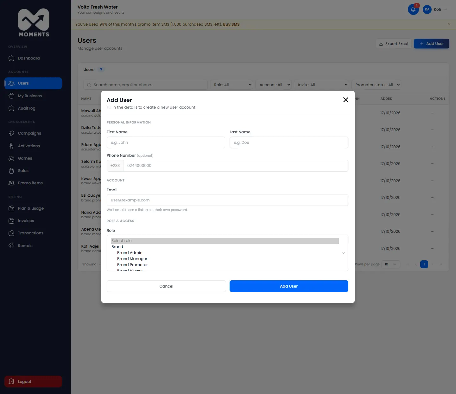
Task: Click into the Email field
Action: click(227, 200)
